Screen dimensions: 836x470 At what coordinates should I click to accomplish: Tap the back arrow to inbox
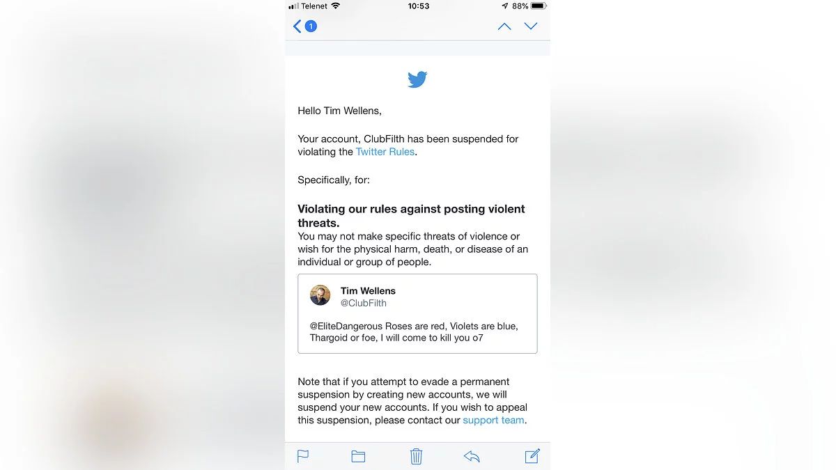coord(297,26)
